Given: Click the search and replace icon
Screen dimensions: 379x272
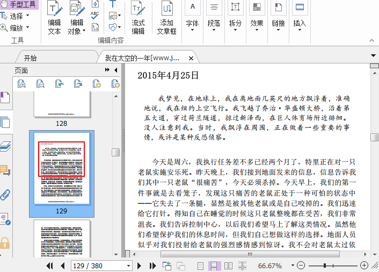Looking at the screenshot, I should click(95, 27).
